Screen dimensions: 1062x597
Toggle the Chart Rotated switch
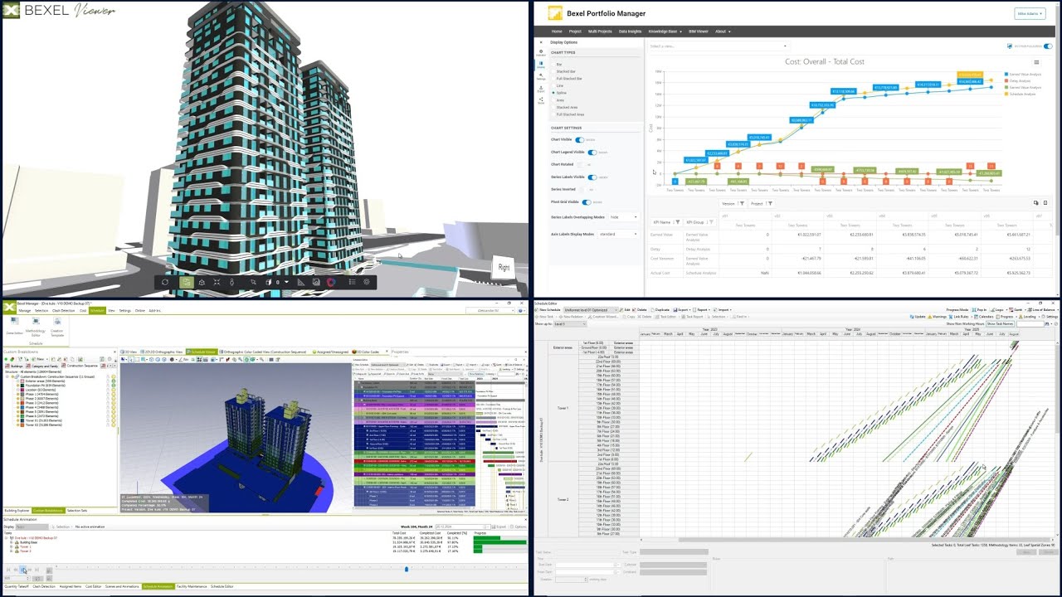581,164
